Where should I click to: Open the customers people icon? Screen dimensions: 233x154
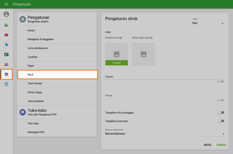tap(6, 65)
